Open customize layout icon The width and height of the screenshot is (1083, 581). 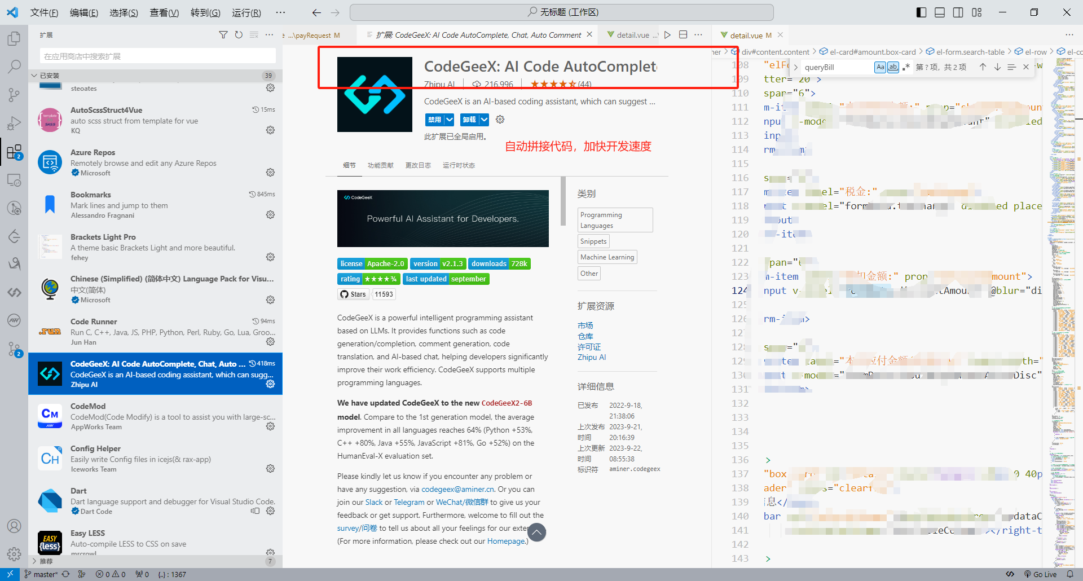click(x=977, y=12)
